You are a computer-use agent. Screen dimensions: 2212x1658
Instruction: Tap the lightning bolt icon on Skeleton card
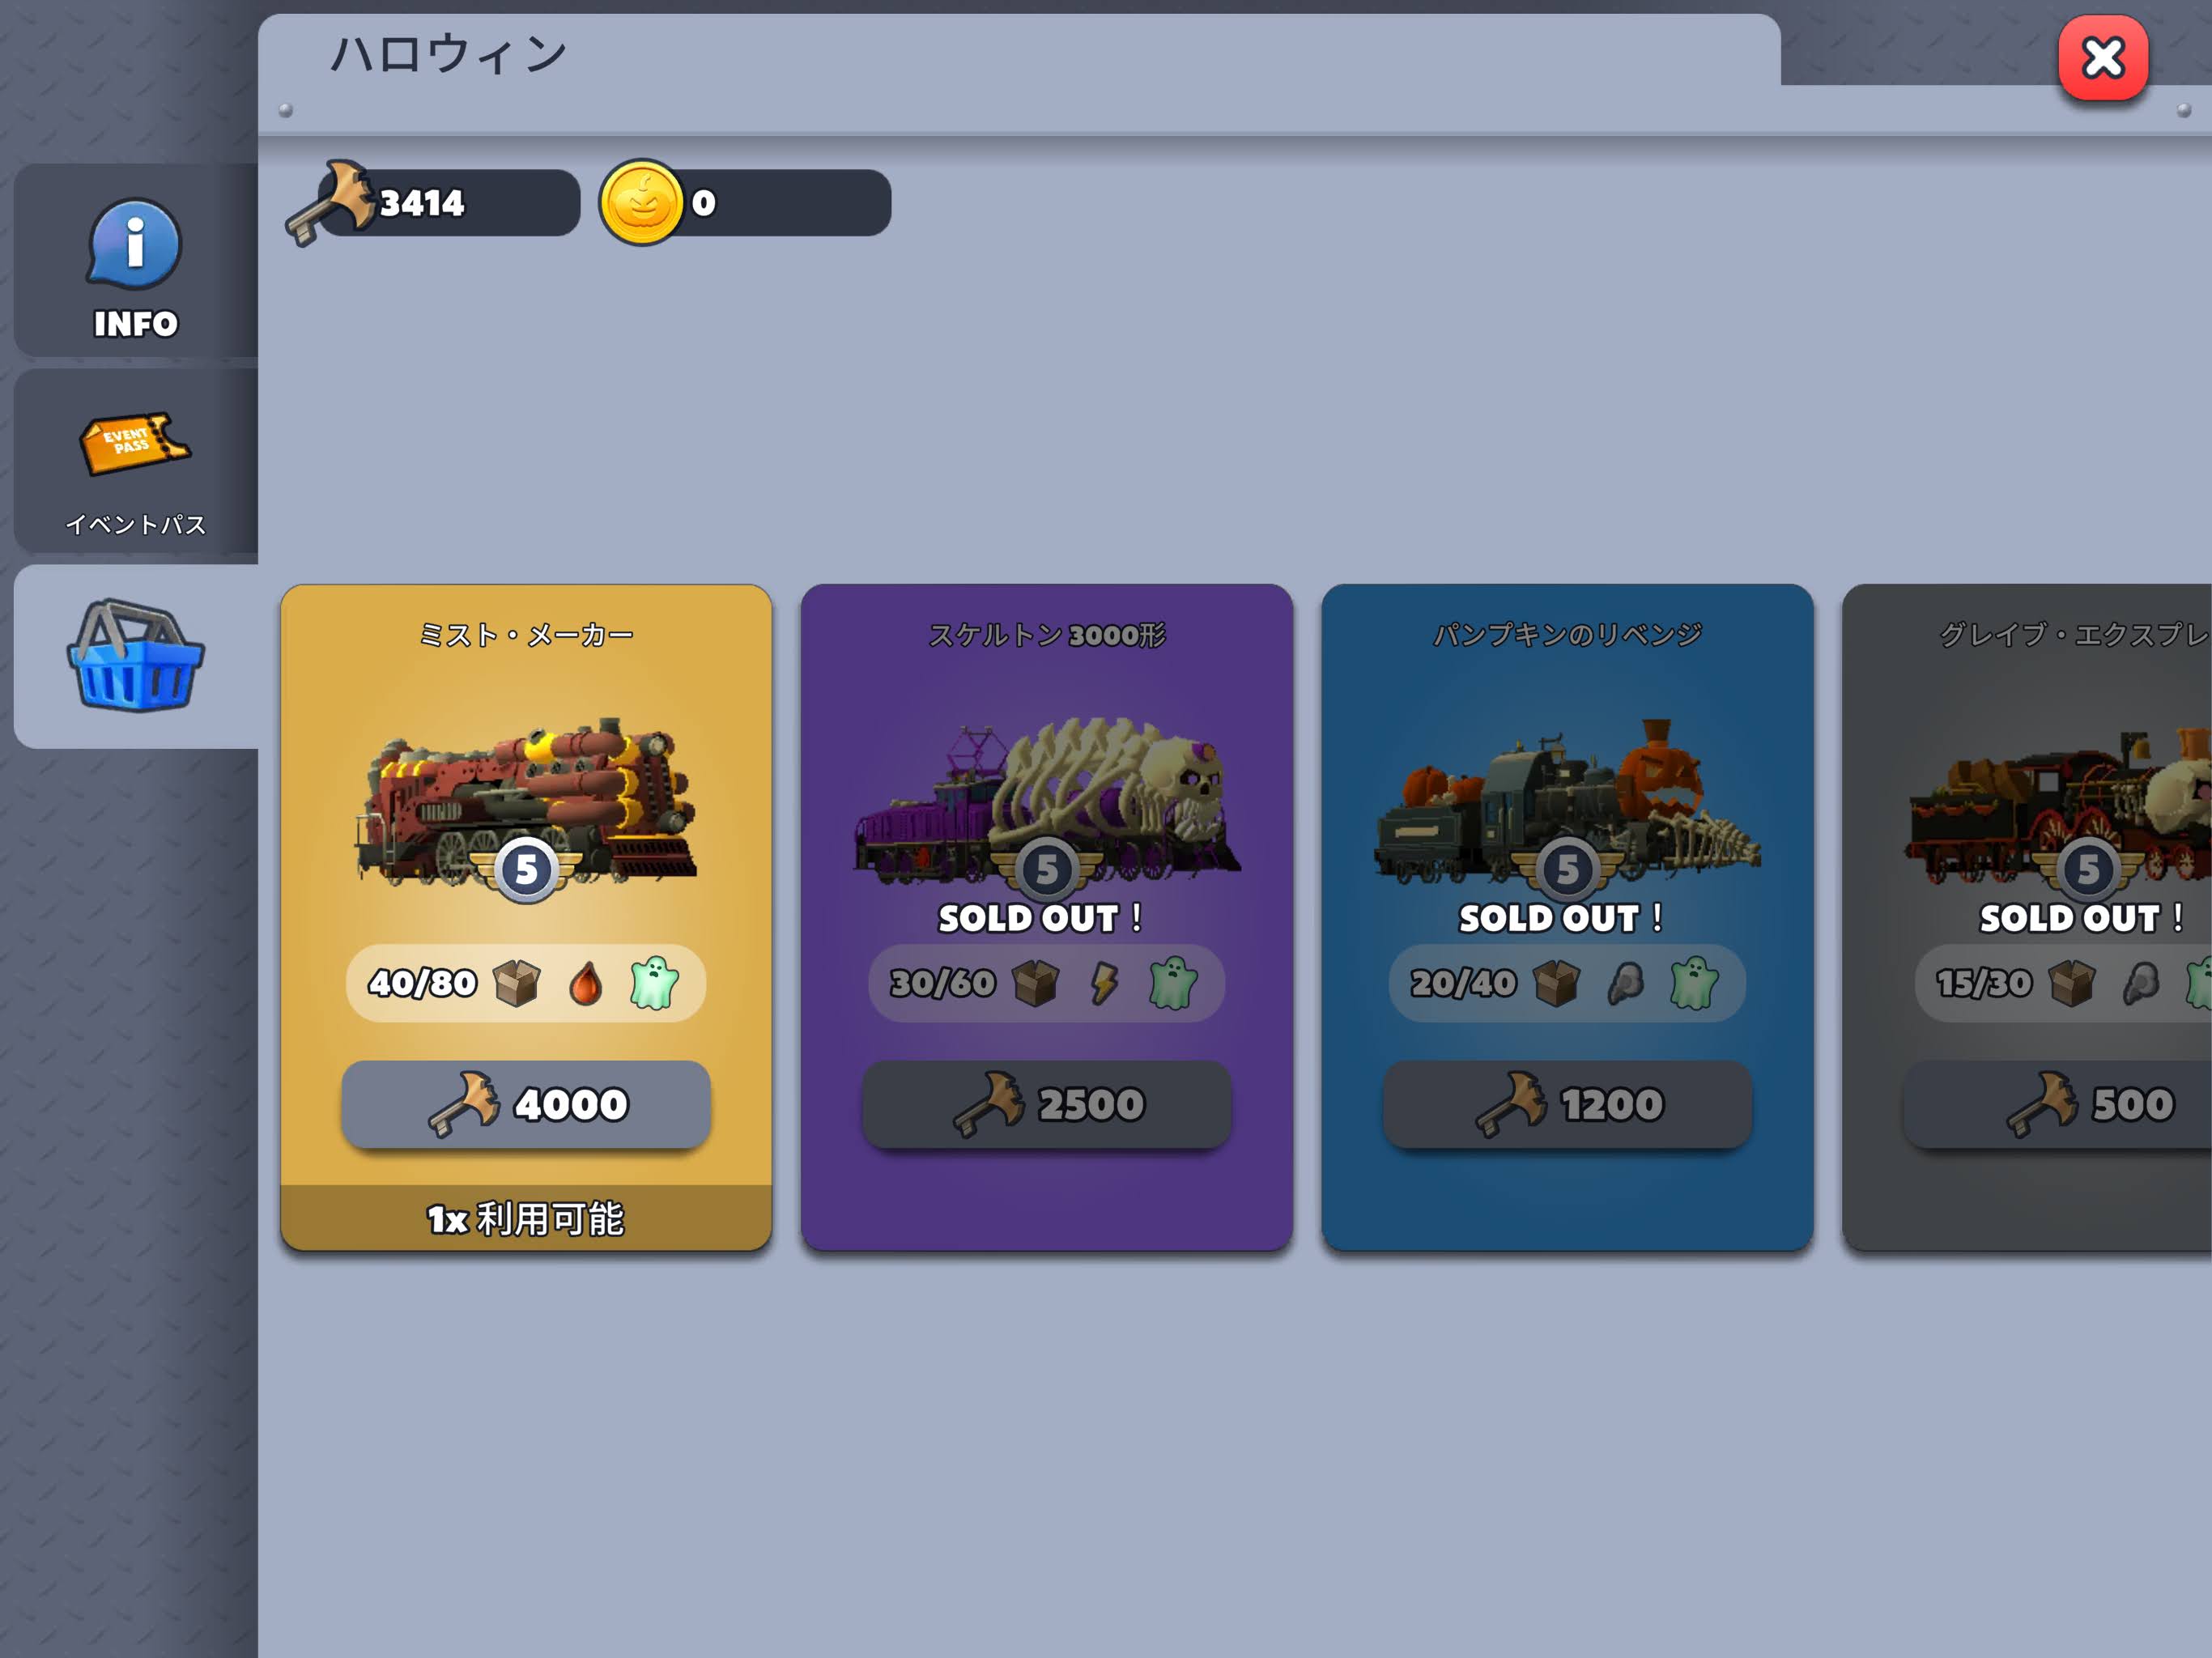point(1104,983)
